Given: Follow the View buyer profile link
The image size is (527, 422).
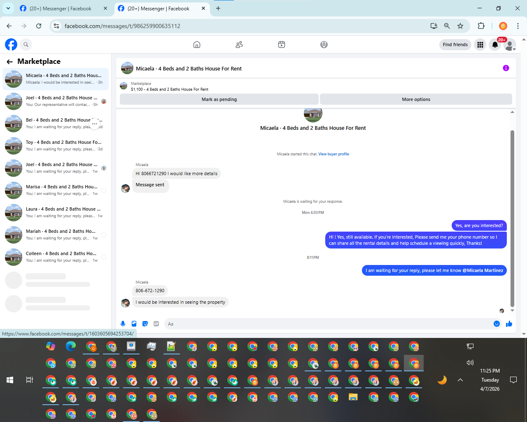Looking at the screenshot, I should click(333, 154).
